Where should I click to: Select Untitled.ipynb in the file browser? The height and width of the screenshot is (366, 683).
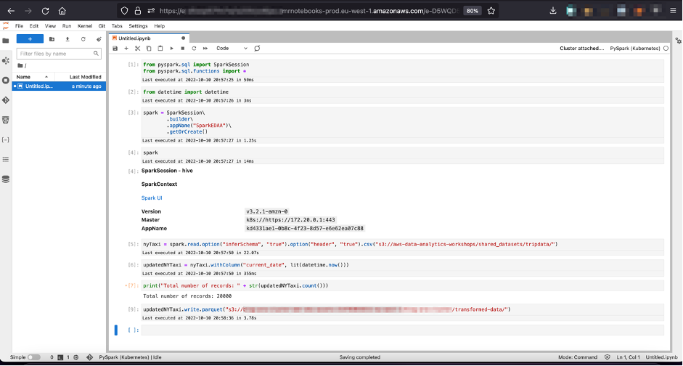click(39, 86)
